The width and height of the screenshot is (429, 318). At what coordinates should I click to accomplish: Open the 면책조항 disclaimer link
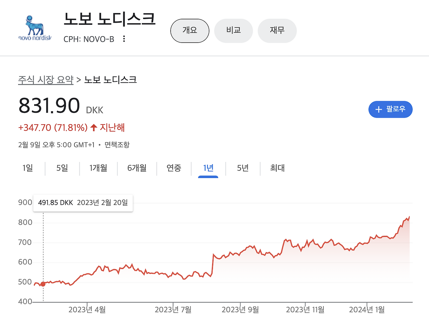click(117, 145)
